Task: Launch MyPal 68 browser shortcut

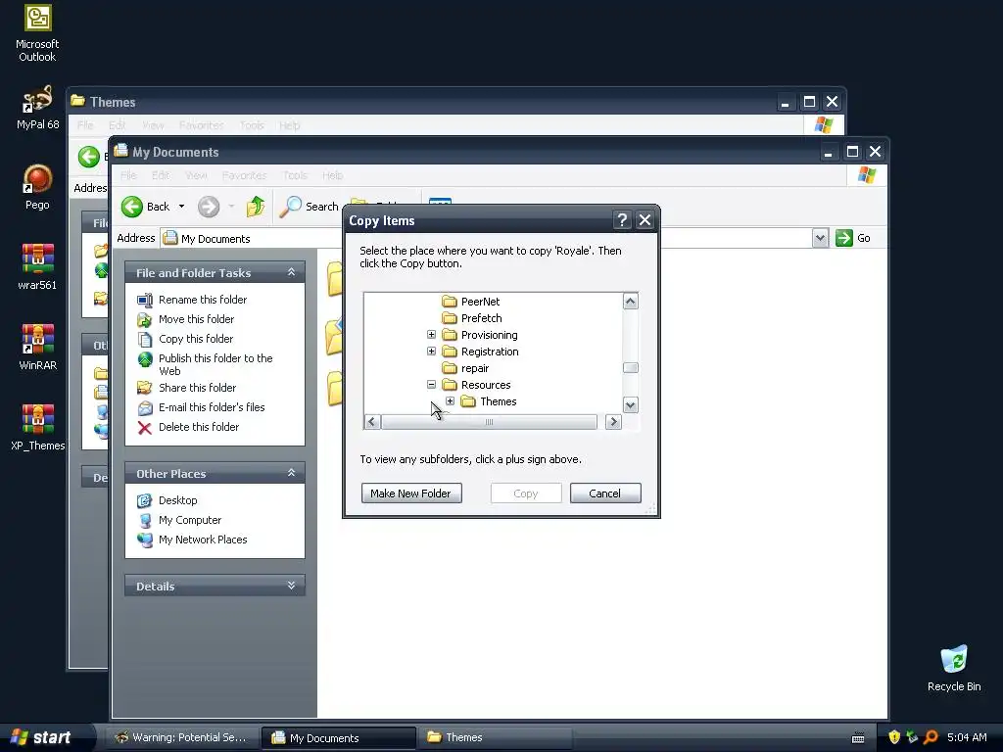Action: pyautogui.click(x=37, y=108)
